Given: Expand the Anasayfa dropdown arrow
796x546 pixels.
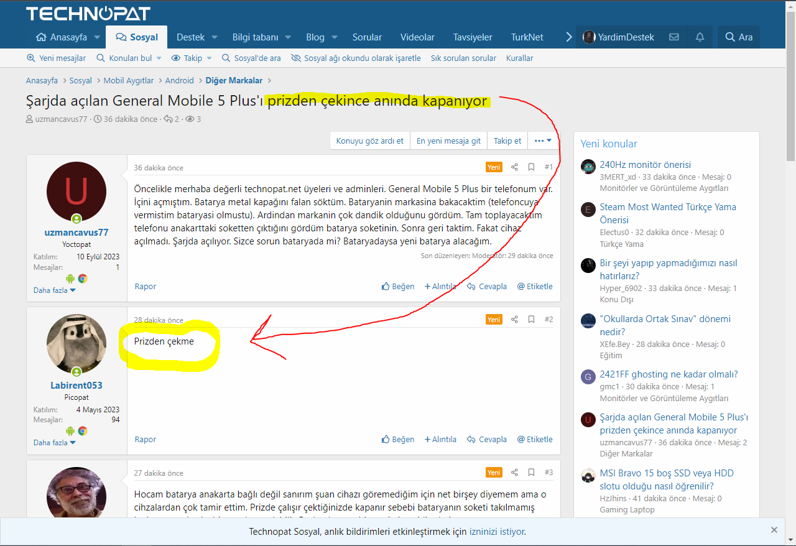Looking at the screenshot, I should 97,37.
